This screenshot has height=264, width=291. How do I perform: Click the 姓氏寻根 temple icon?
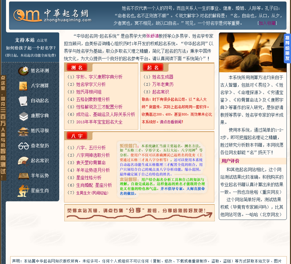pyautogui.click(x=23, y=131)
